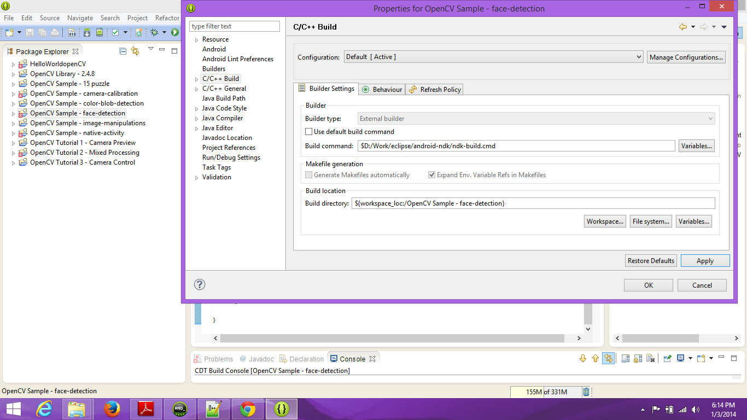Click the Display Selected Console icon
747x420 pixels.
[681, 359]
